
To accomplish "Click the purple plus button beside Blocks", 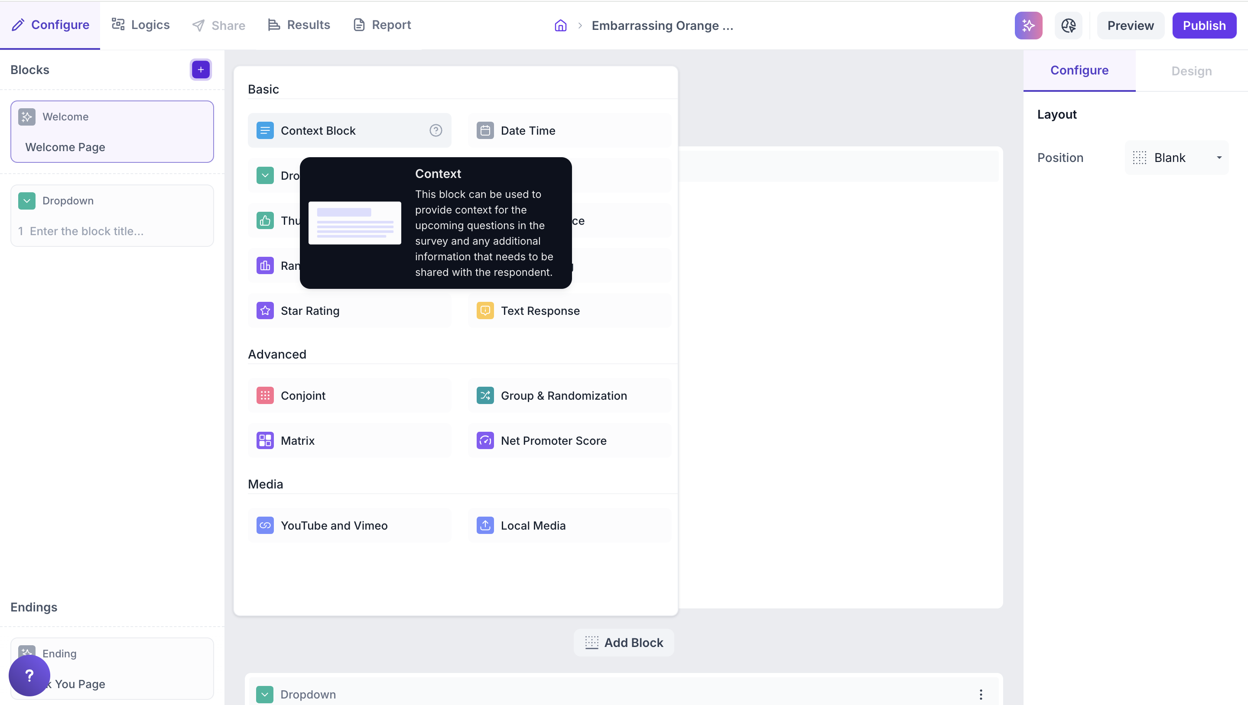I will coord(201,70).
